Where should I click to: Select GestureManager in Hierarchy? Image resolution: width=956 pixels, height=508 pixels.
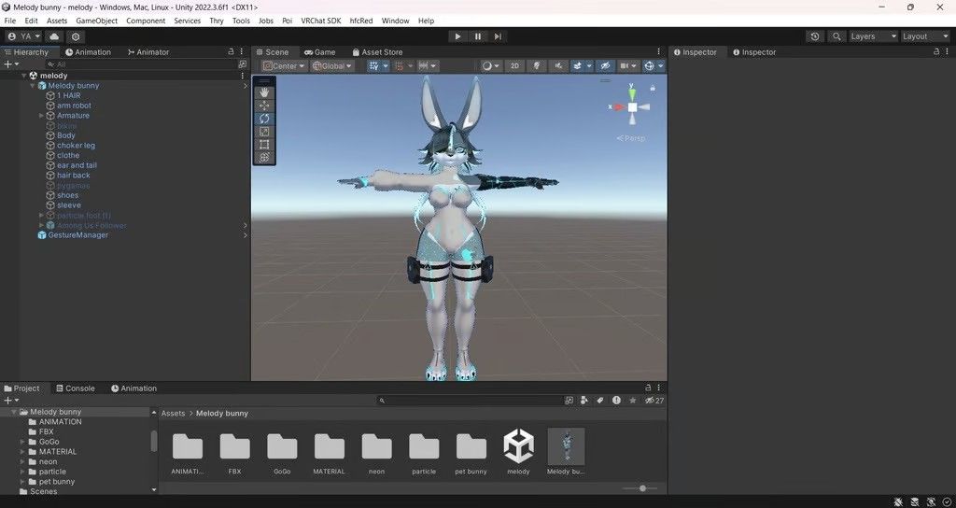click(x=78, y=235)
